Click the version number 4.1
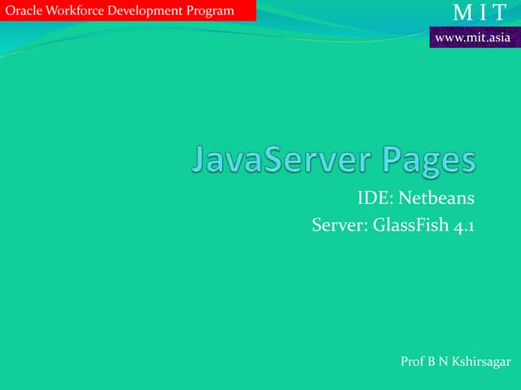 [463, 224]
